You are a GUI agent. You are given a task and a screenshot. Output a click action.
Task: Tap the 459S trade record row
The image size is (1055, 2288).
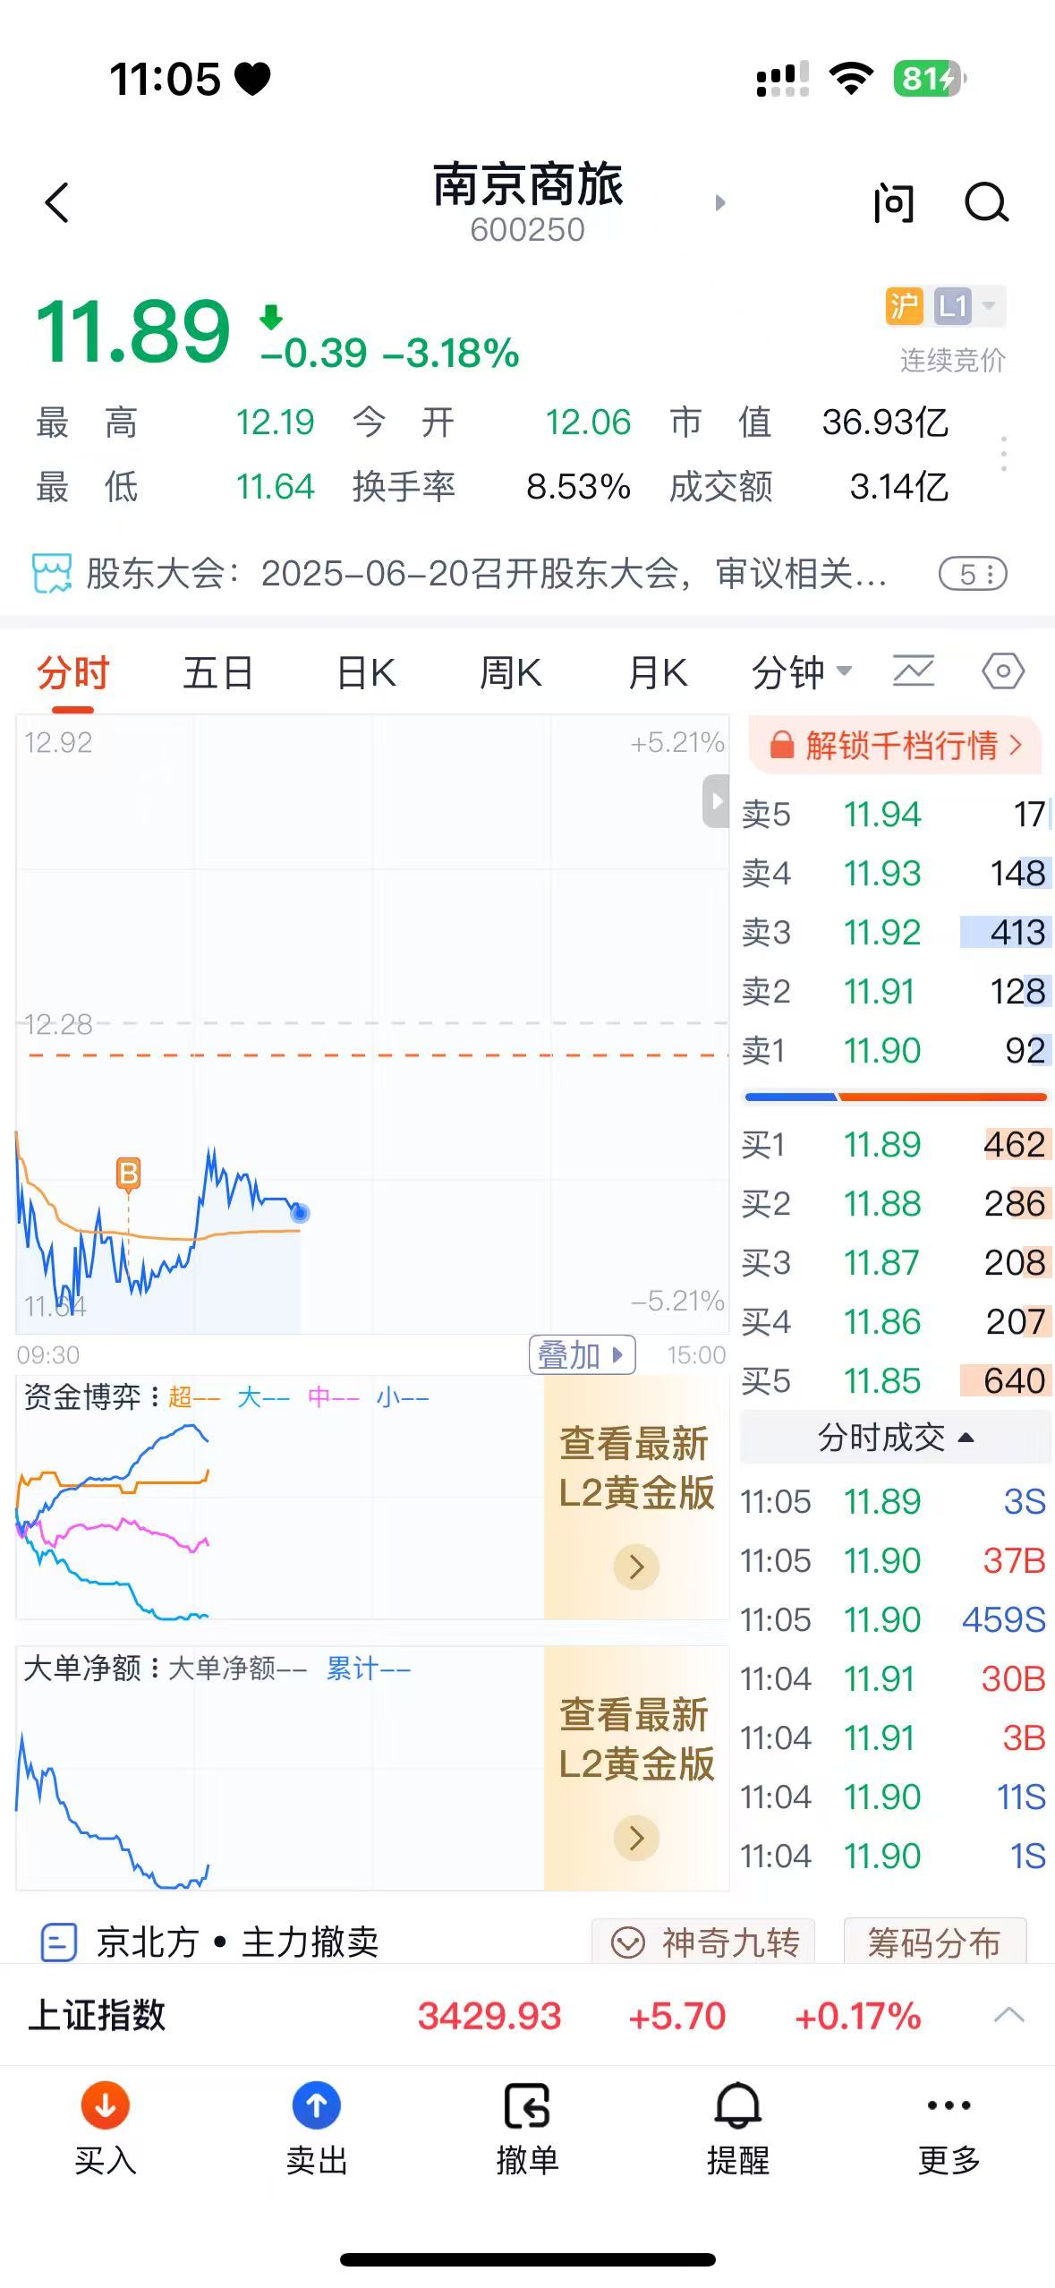tap(893, 1620)
